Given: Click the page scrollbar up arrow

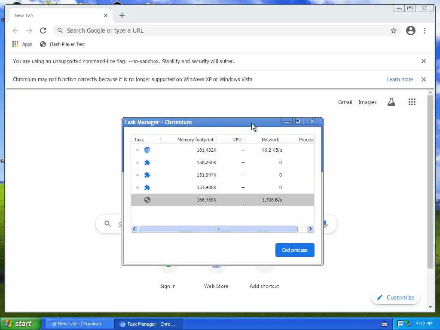Looking at the screenshot, I should point(430,92).
